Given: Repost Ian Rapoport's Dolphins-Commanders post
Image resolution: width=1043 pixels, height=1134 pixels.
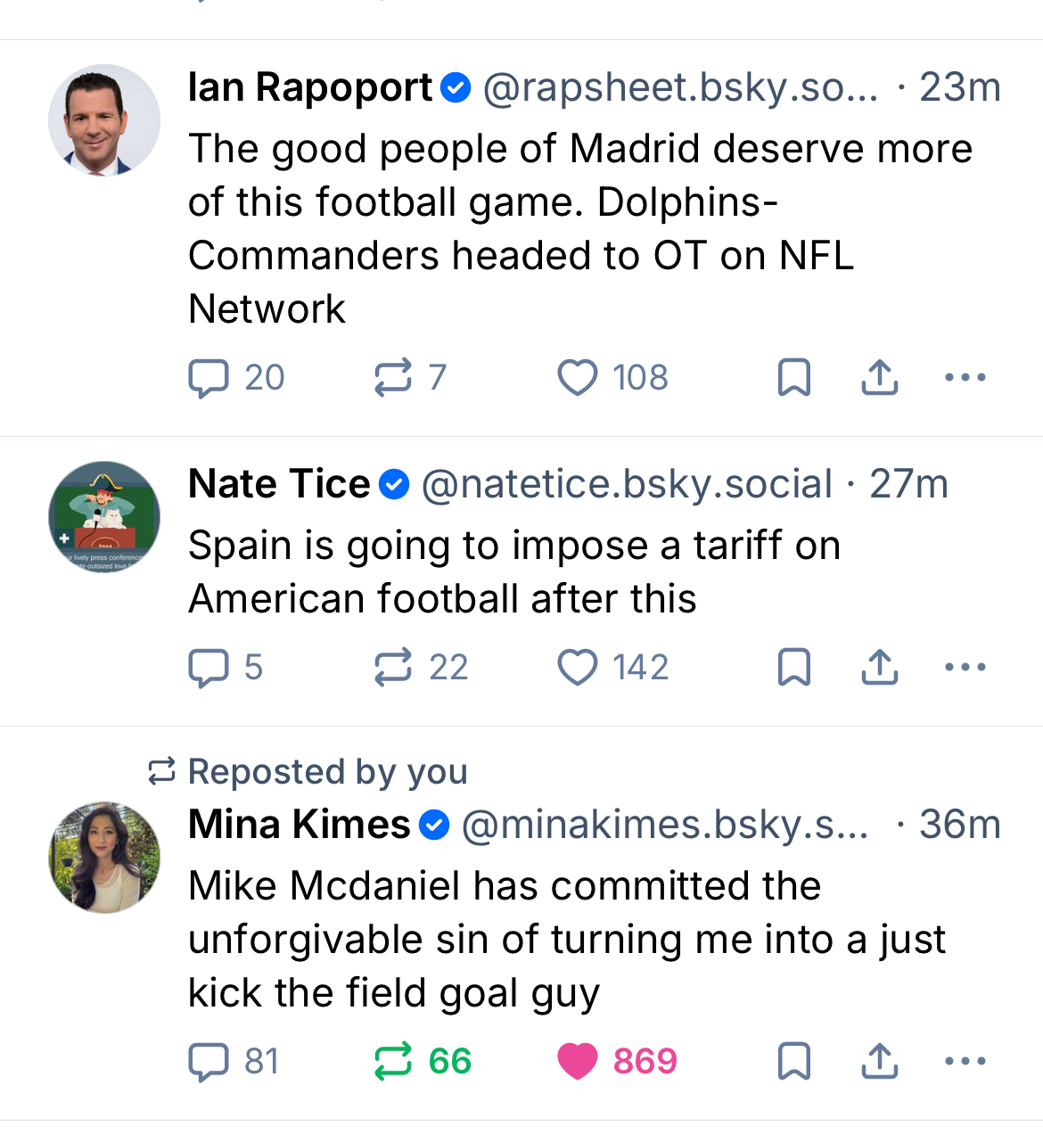Looking at the screenshot, I should (x=392, y=377).
